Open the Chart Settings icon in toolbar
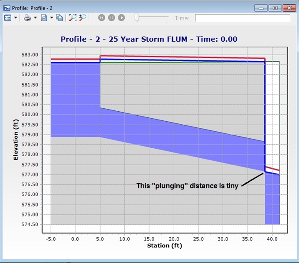This screenshot has height=263, width=299. coord(8,18)
